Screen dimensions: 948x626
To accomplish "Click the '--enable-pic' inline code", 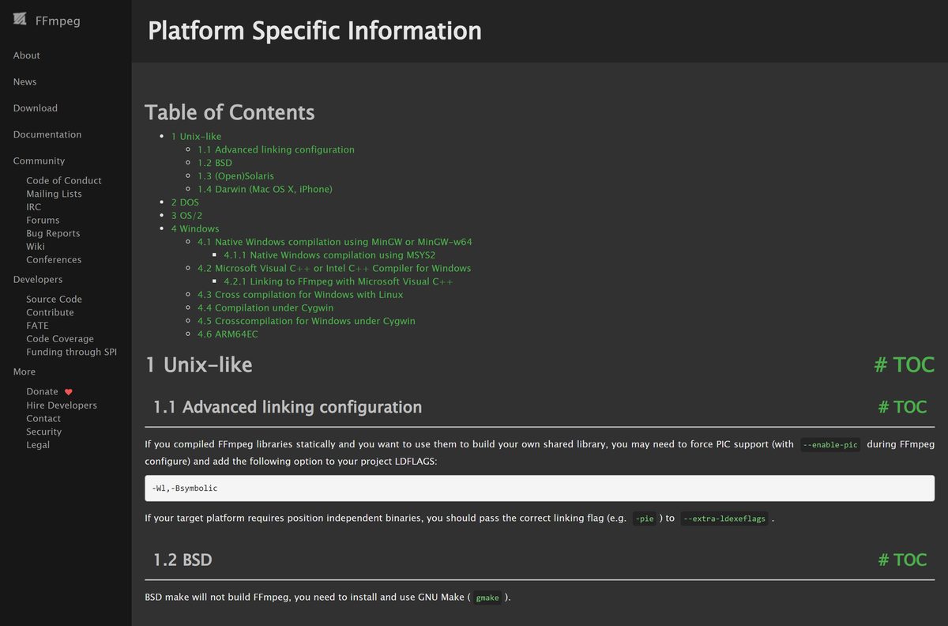I will coord(830,445).
